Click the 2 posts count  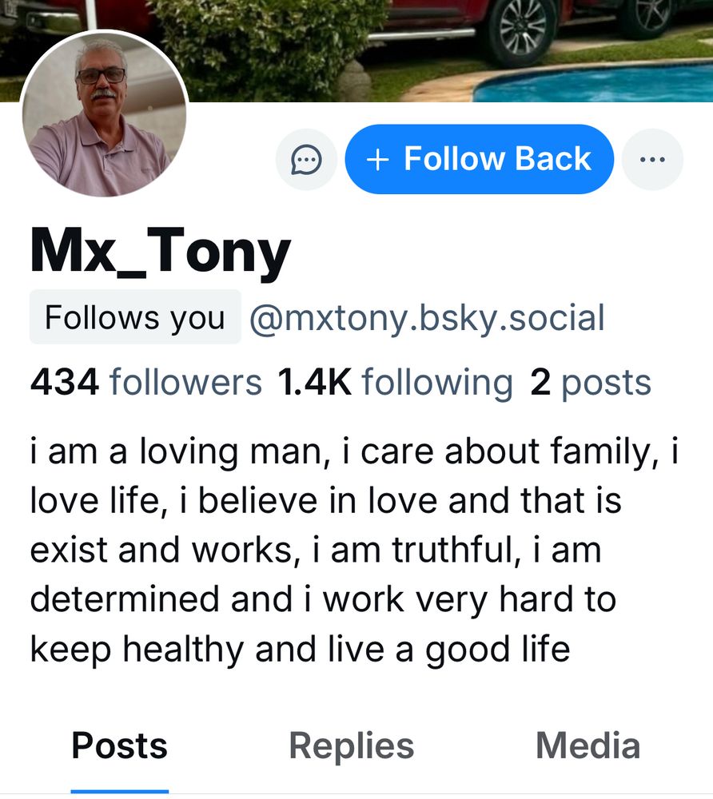coord(591,382)
